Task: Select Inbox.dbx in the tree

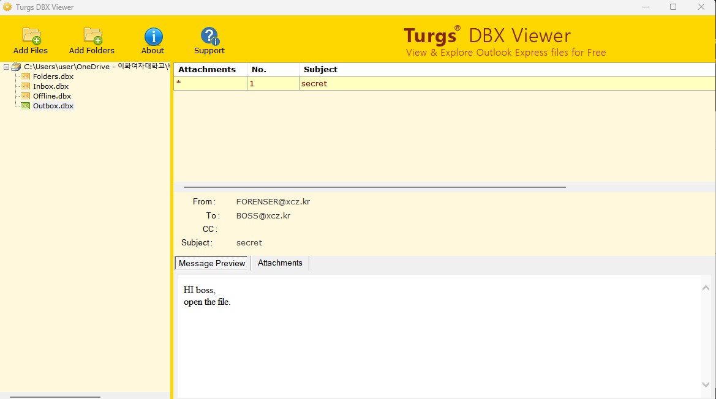Action: 51,86
